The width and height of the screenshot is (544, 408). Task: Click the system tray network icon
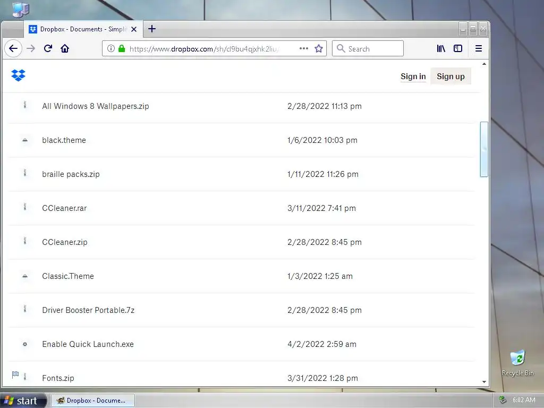pos(503,400)
